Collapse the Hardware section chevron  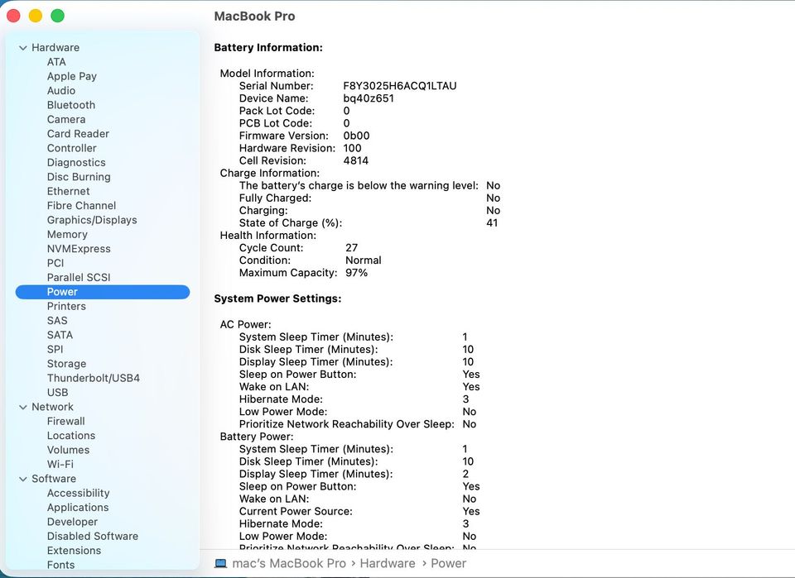tap(23, 48)
